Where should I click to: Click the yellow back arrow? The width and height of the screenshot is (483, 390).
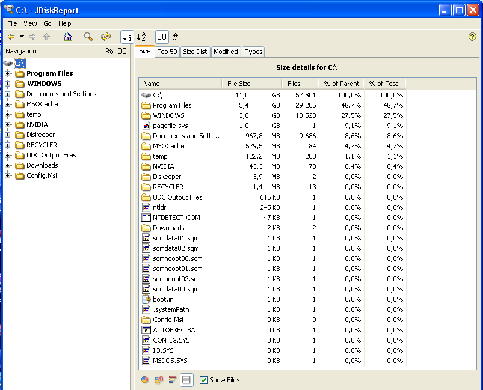(x=11, y=37)
